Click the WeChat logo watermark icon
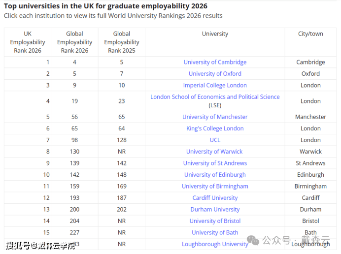 coord(253,240)
